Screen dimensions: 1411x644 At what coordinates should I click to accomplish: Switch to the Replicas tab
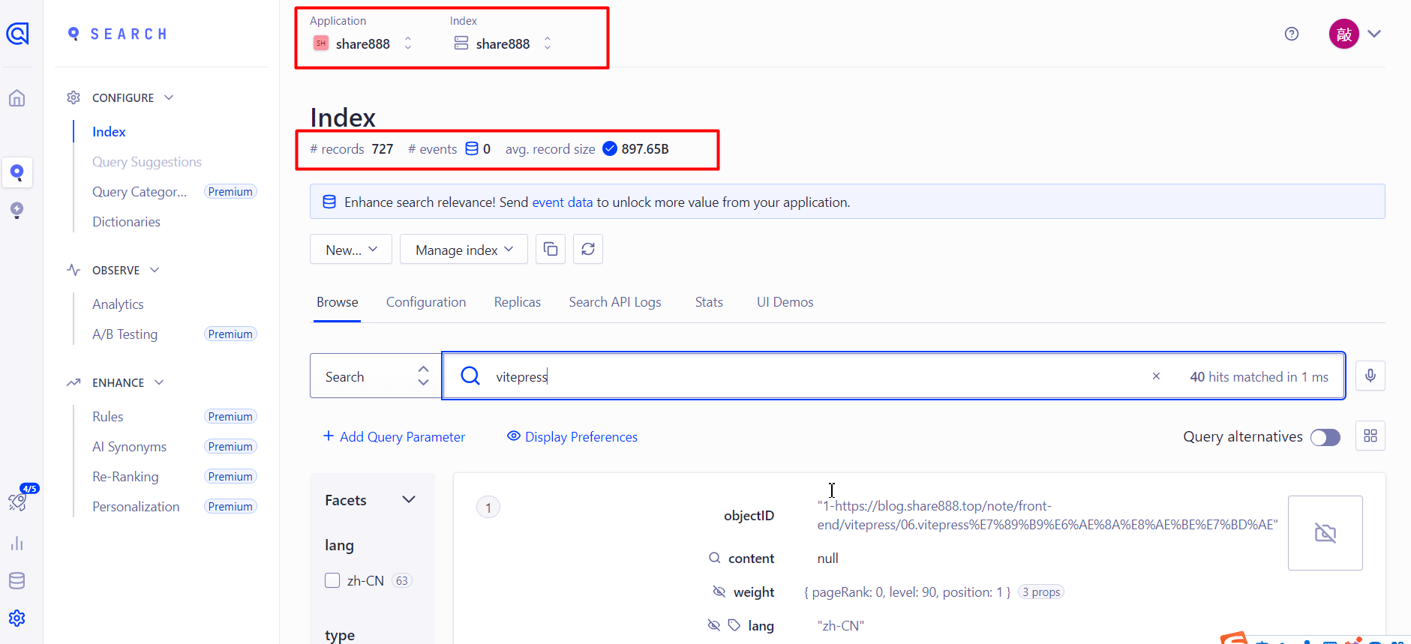click(x=518, y=302)
